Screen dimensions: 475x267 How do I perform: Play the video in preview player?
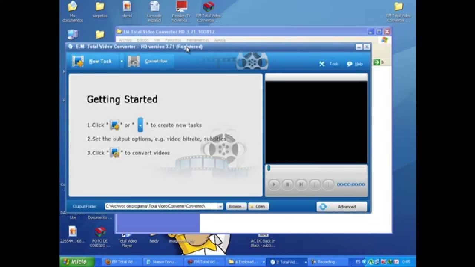coord(274,184)
